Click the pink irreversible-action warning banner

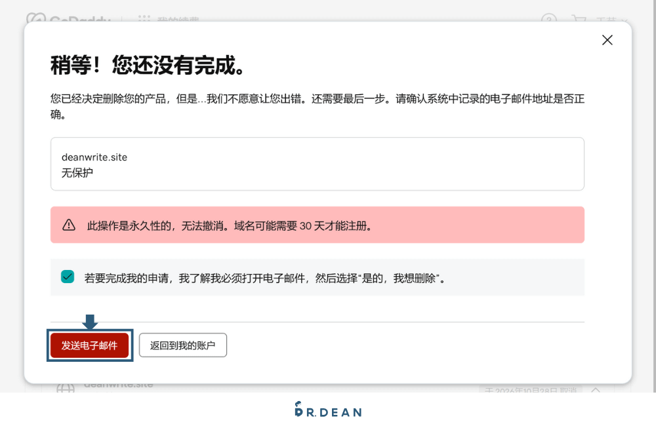[318, 224]
